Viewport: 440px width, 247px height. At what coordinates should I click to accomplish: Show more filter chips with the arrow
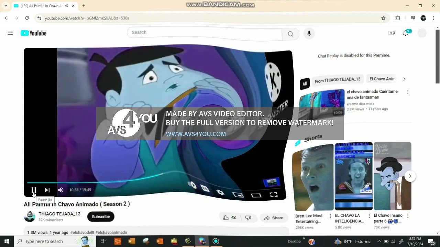pos(404,79)
